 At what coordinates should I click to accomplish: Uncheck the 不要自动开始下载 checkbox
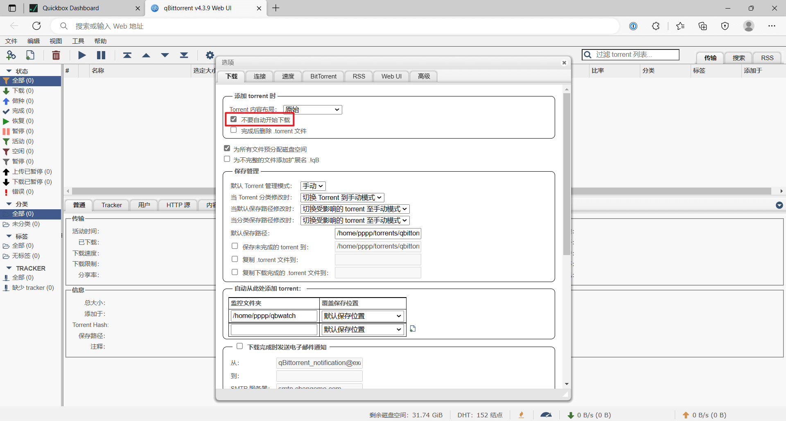pyautogui.click(x=234, y=119)
